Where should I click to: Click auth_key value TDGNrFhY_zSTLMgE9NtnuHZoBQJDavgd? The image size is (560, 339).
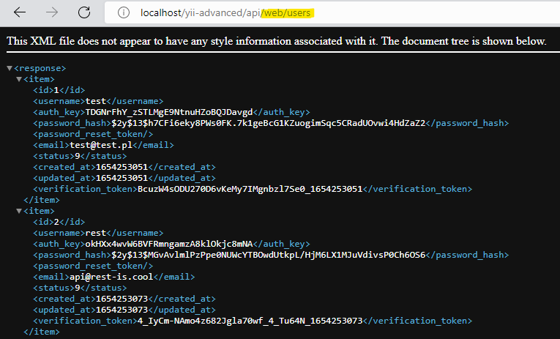[169, 112]
